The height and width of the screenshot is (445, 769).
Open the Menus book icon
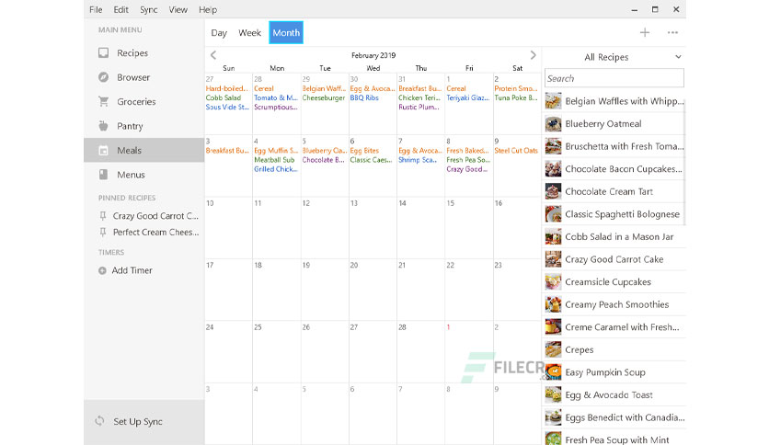[x=103, y=175]
